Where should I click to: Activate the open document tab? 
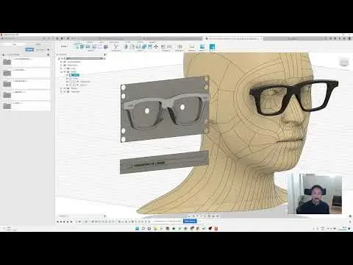tap(233, 38)
